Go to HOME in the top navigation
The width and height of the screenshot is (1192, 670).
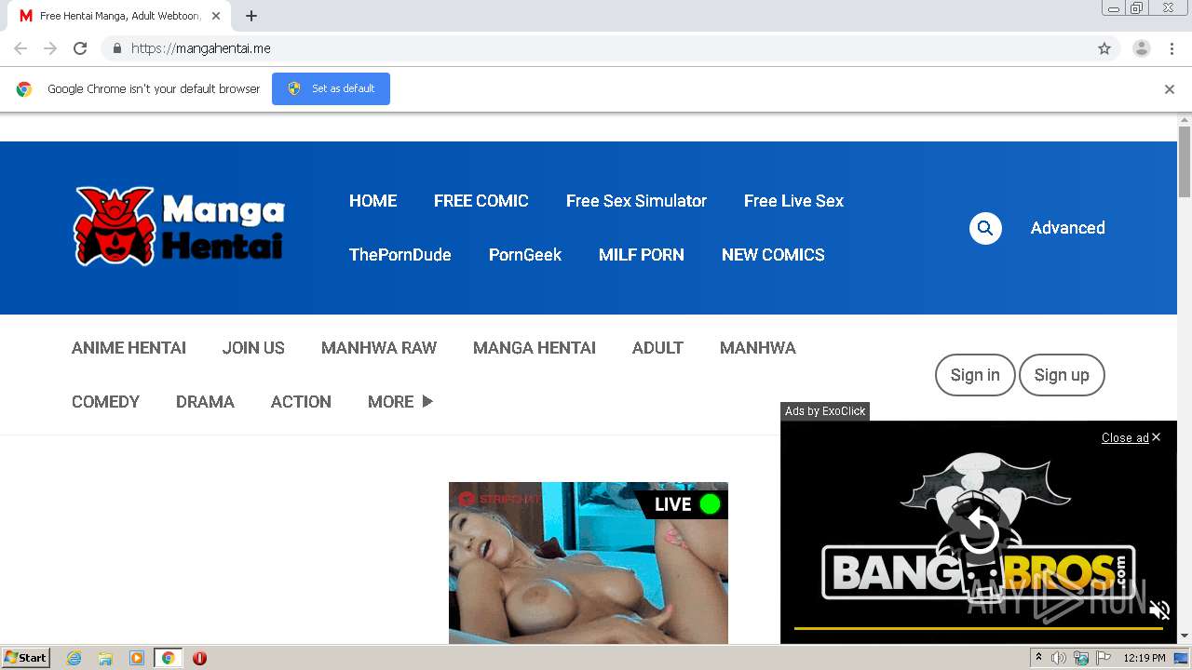click(372, 201)
